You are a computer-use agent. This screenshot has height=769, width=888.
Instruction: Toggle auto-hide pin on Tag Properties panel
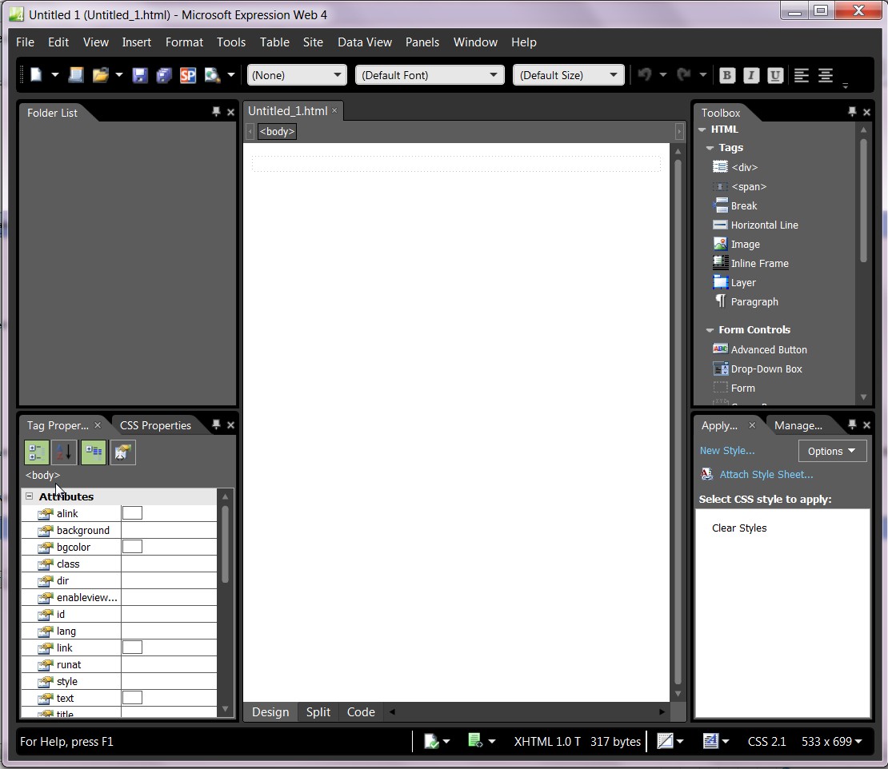(x=216, y=424)
